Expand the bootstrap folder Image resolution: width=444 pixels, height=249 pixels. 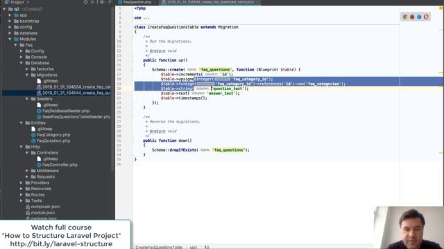coord(10,21)
